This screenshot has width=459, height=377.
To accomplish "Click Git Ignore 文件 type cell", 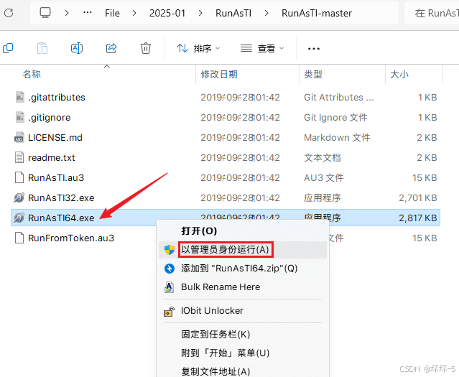I will tap(335, 117).
